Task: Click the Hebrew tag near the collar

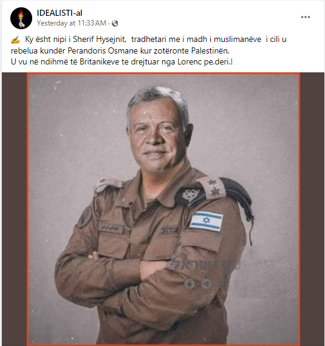Action: pyautogui.click(x=169, y=230)
